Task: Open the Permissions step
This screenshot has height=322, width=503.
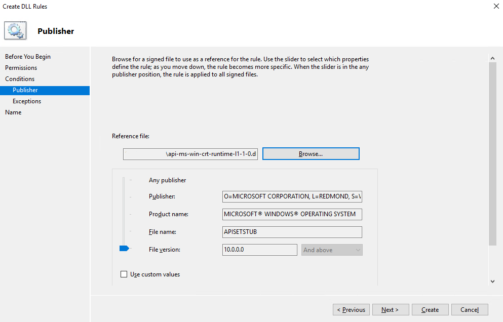Action: (21, 67)
